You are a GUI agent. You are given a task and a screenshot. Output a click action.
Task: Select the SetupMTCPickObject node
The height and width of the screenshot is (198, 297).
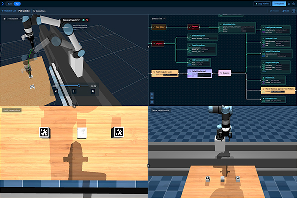click(x=275, y=67)
